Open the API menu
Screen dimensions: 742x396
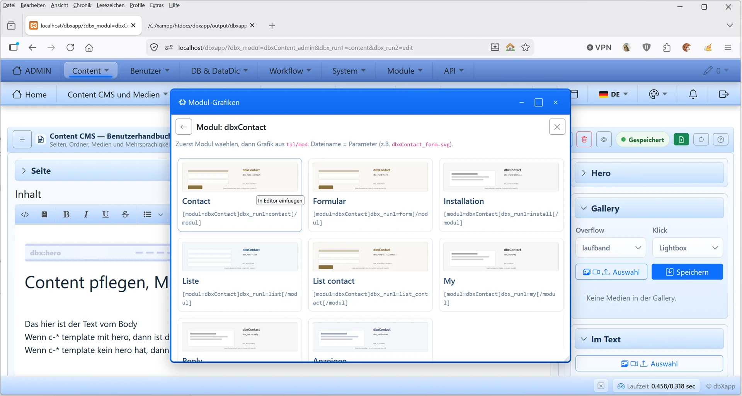[x=454, y=71]
